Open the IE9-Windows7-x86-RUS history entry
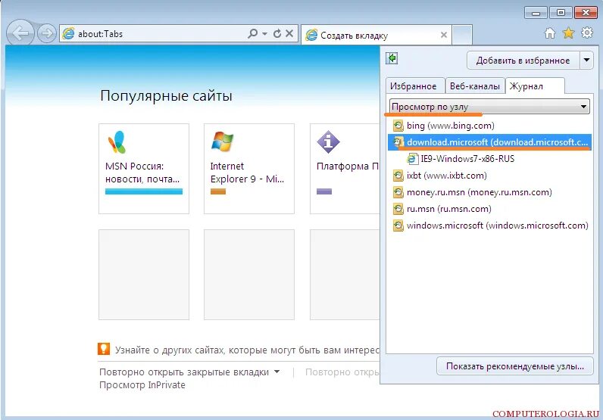 pyautogui.click(x=467, y=159)
